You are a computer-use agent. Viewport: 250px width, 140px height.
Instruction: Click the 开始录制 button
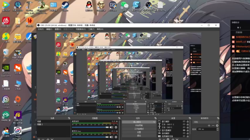pyautogui.click(x=139, y=125)
